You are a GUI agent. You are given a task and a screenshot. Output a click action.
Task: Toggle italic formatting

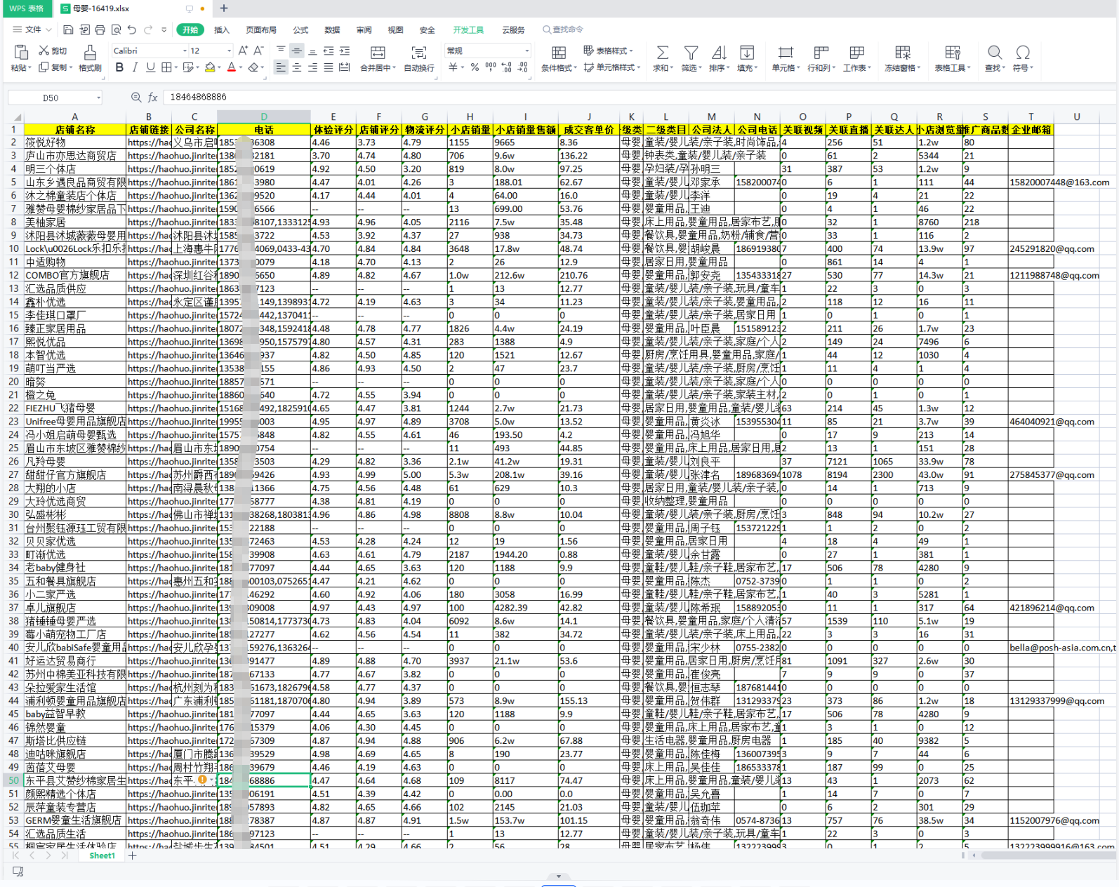135,67
